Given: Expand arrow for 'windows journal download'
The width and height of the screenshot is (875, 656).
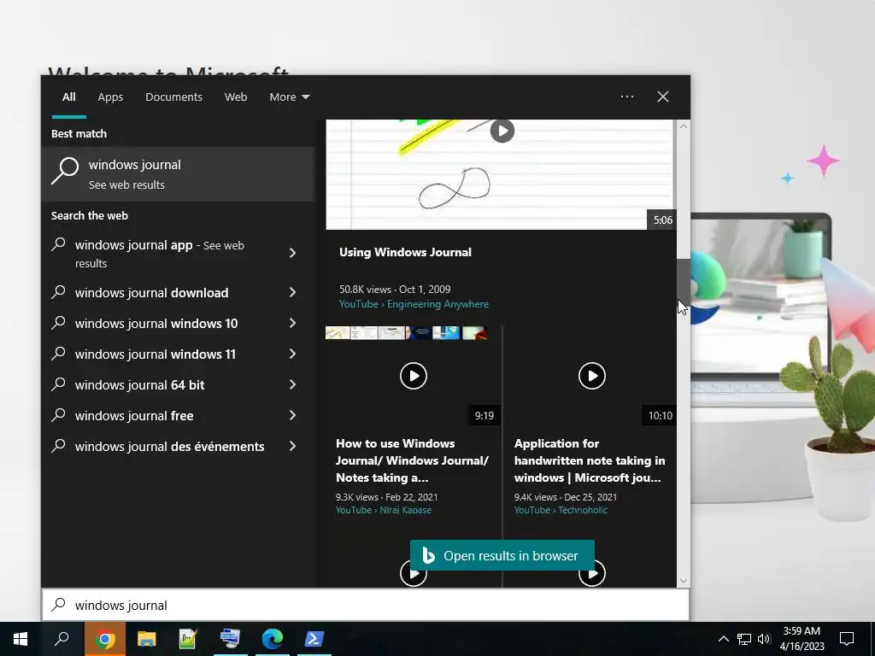Looking at the screenshot, I should (292, 292).
